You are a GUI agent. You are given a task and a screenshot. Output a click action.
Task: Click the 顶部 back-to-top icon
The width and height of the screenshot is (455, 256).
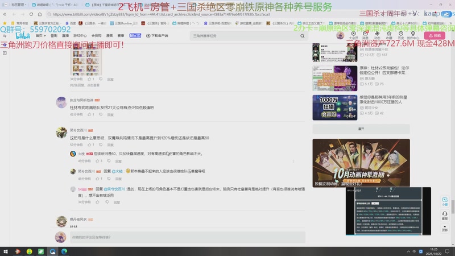tap(445, 228)
